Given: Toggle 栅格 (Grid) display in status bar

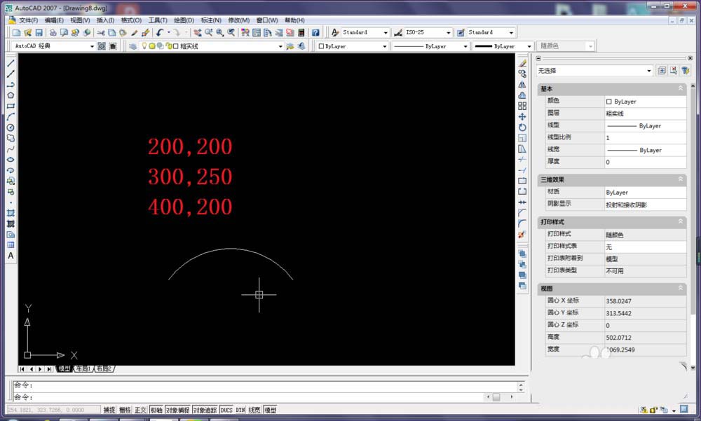Looking at the screenshot, I should pyautogui.click(x=125, y=410).
